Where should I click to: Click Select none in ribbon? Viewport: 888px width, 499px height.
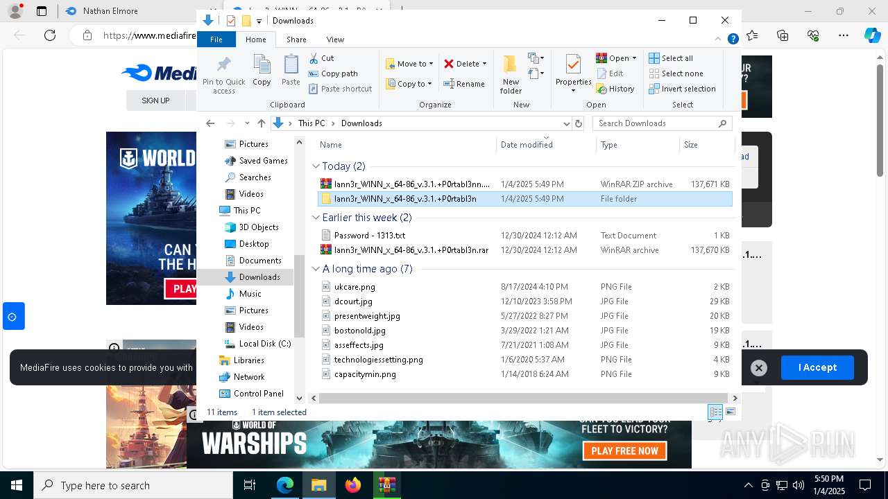[x=676, y=73]
